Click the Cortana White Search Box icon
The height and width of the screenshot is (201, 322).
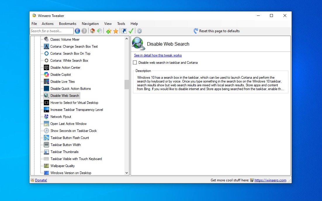[46, 61]
